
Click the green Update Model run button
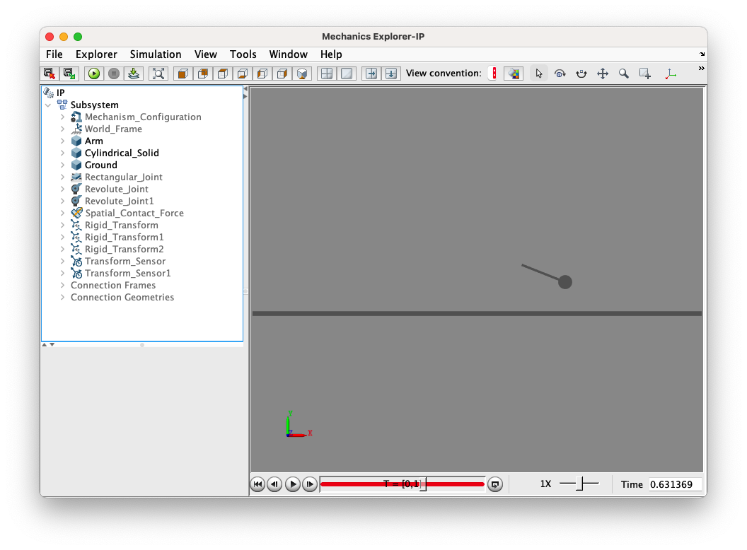94,74
